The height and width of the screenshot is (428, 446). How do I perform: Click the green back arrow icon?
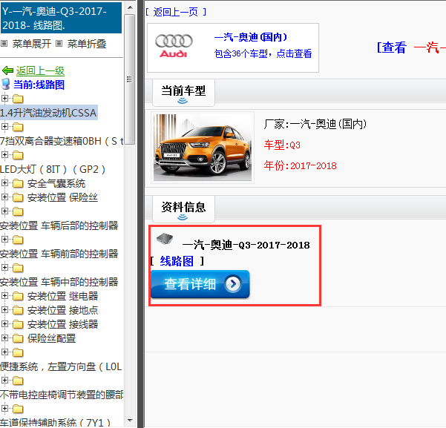pyautogui.click(x=7, y=70)
